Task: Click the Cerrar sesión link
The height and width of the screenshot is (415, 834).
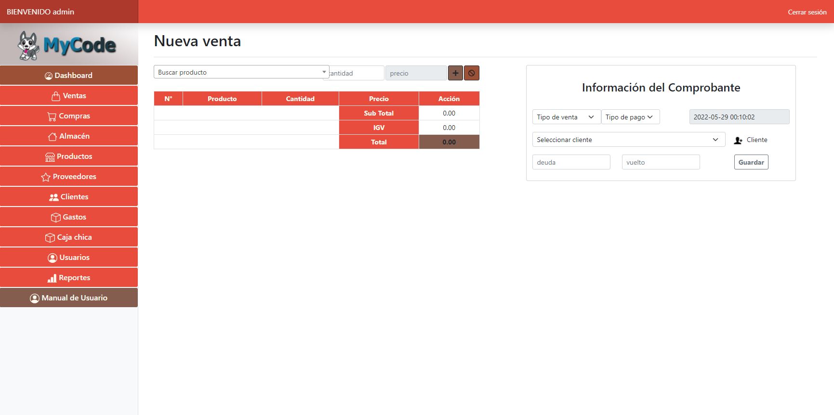Action: tap(807, 12)
